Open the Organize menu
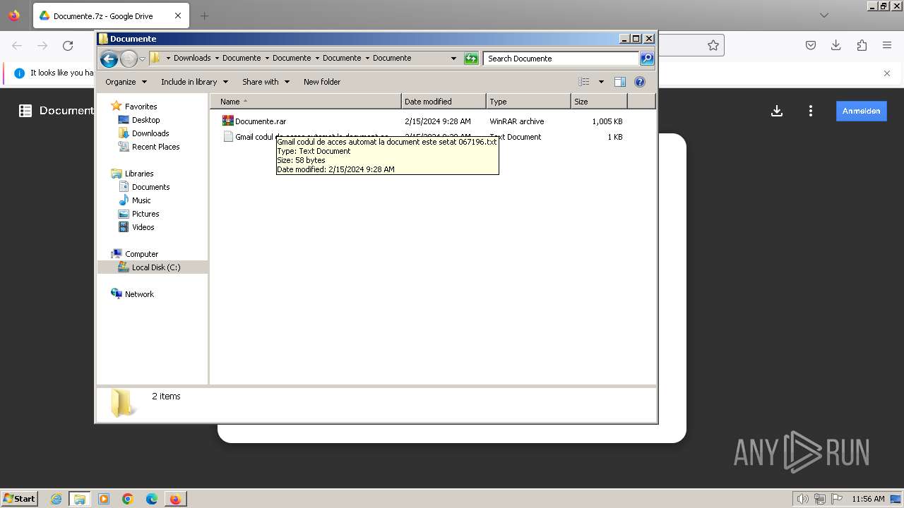904x508 pixels. (x=126, y=82)
